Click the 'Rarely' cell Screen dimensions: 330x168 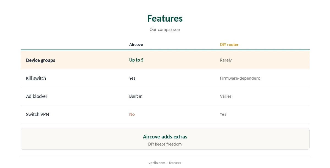click(226, 60)
